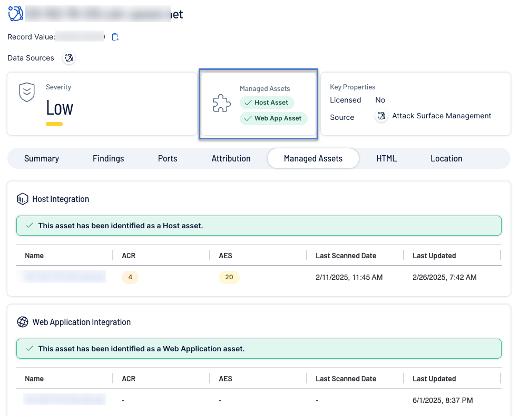
Task: Click the Managed Assets puzzle piece icon
Action: pos(222,104)
